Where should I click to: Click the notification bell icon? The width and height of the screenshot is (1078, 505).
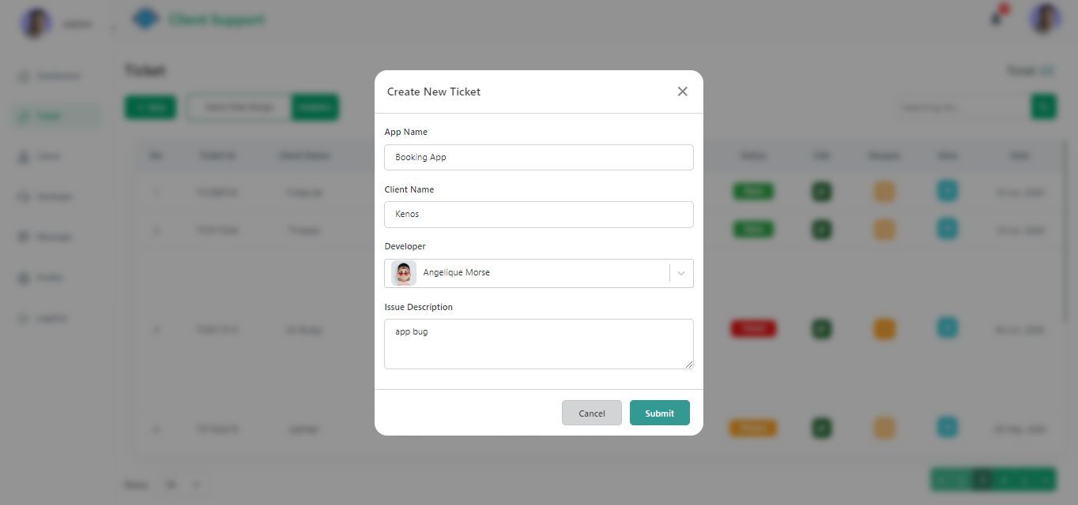pyautogui.click(x=997, y=19)
